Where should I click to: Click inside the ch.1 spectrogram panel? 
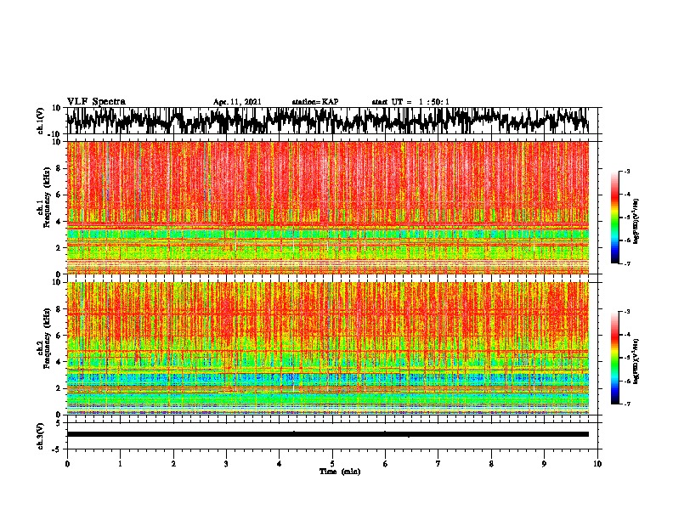(327, 207)
